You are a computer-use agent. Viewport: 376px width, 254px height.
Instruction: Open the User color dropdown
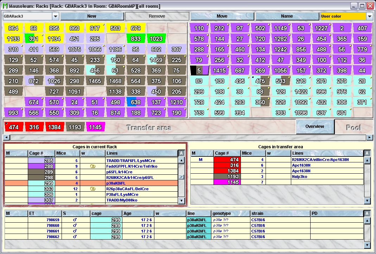(369, 16)
